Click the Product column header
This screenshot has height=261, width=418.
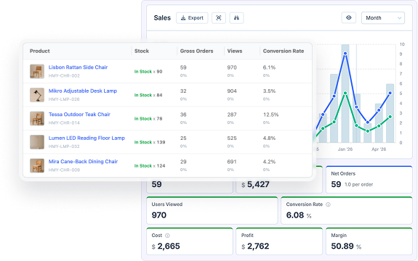pos(40,51)
